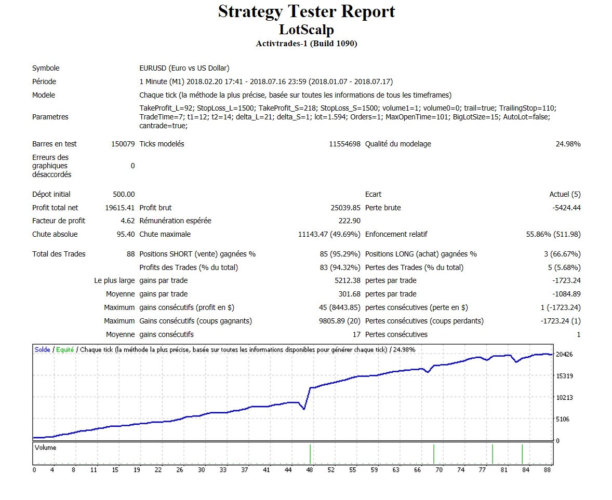Click 'Perte brute' value -5424.44

(566, 208)
